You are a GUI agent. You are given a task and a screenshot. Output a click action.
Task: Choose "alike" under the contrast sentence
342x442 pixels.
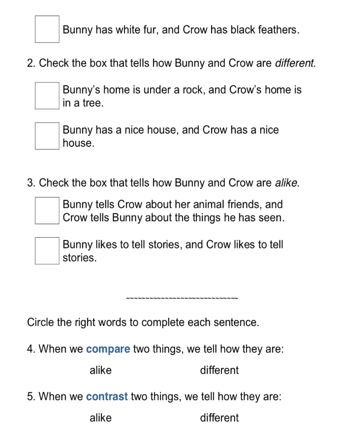pyautogui.click(x=100, y=418)
